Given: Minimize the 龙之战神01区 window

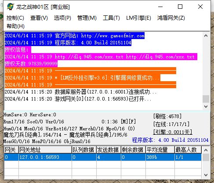Looking at the screenshot, I should [160, 7].
